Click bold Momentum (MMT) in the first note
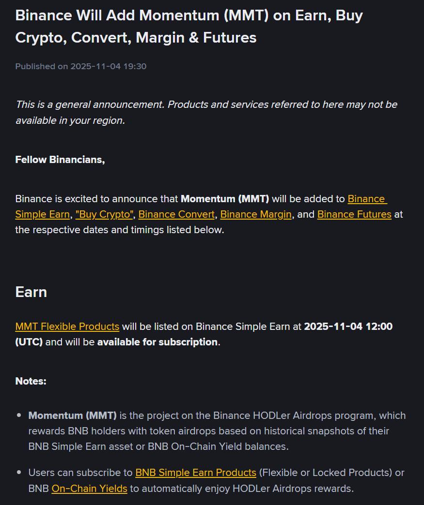 (72, 416)
